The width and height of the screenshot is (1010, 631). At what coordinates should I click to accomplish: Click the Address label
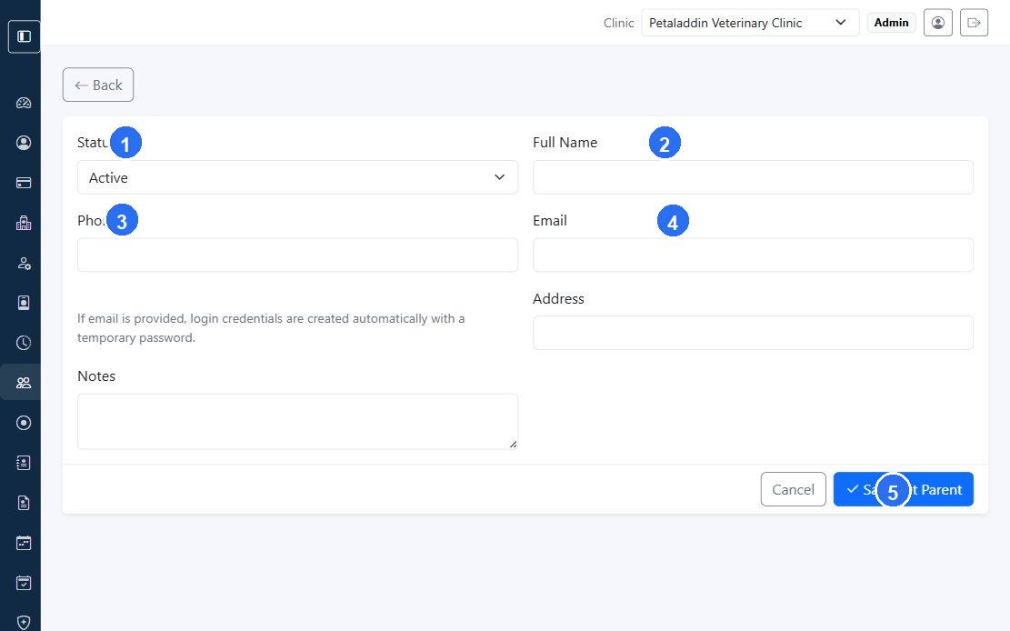(x=558, y=298)
